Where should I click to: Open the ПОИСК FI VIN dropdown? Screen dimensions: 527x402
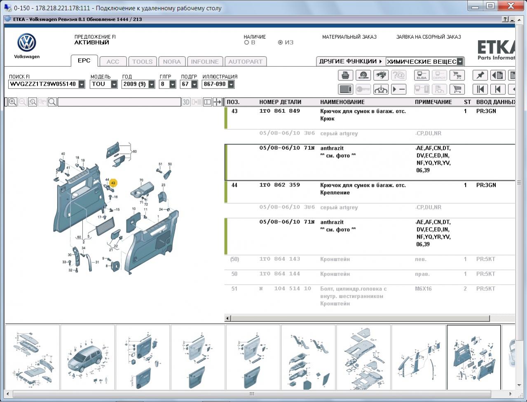(82, 84)
